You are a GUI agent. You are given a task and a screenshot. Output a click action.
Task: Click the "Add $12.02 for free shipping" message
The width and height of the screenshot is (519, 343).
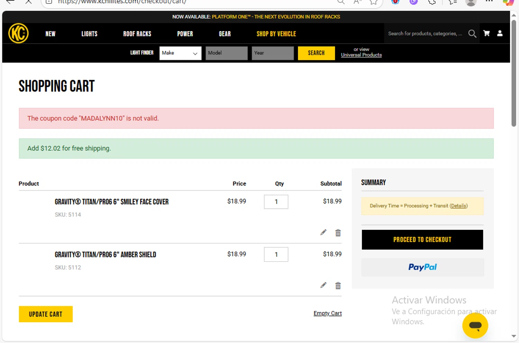click(x=256, y=149)
